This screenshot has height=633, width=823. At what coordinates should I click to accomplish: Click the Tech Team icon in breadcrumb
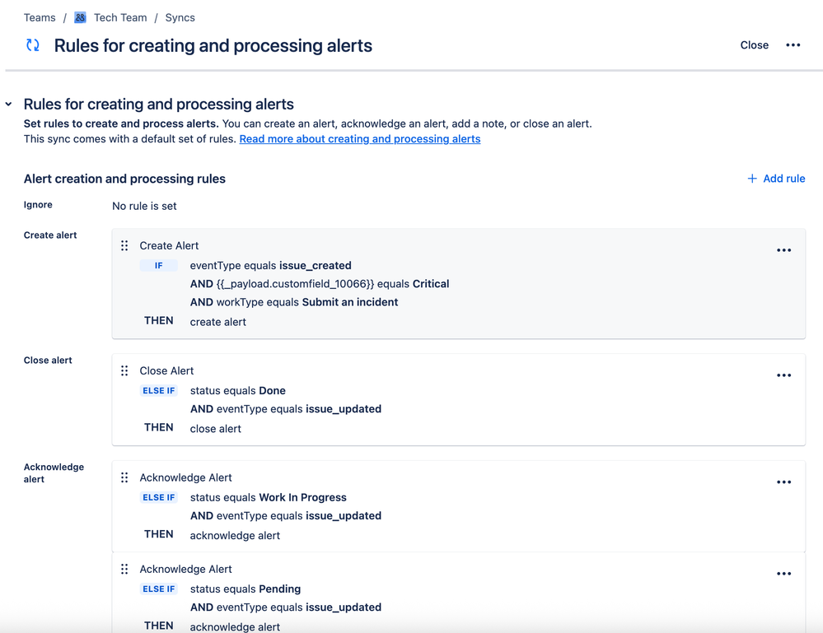click(80, 17)
